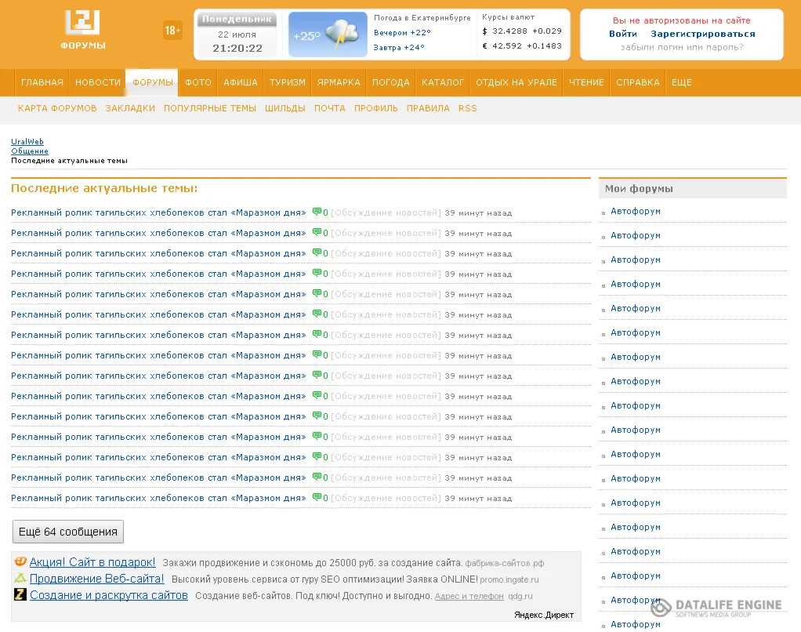Click the green comment icon in the topmost topic row

317,212
